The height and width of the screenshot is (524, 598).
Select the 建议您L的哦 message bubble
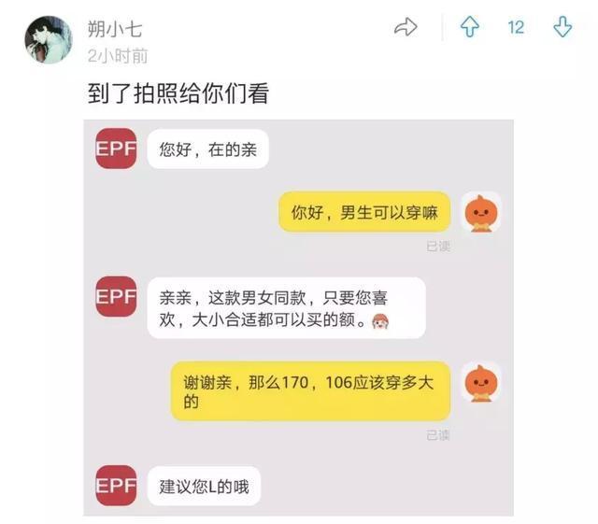204,487
